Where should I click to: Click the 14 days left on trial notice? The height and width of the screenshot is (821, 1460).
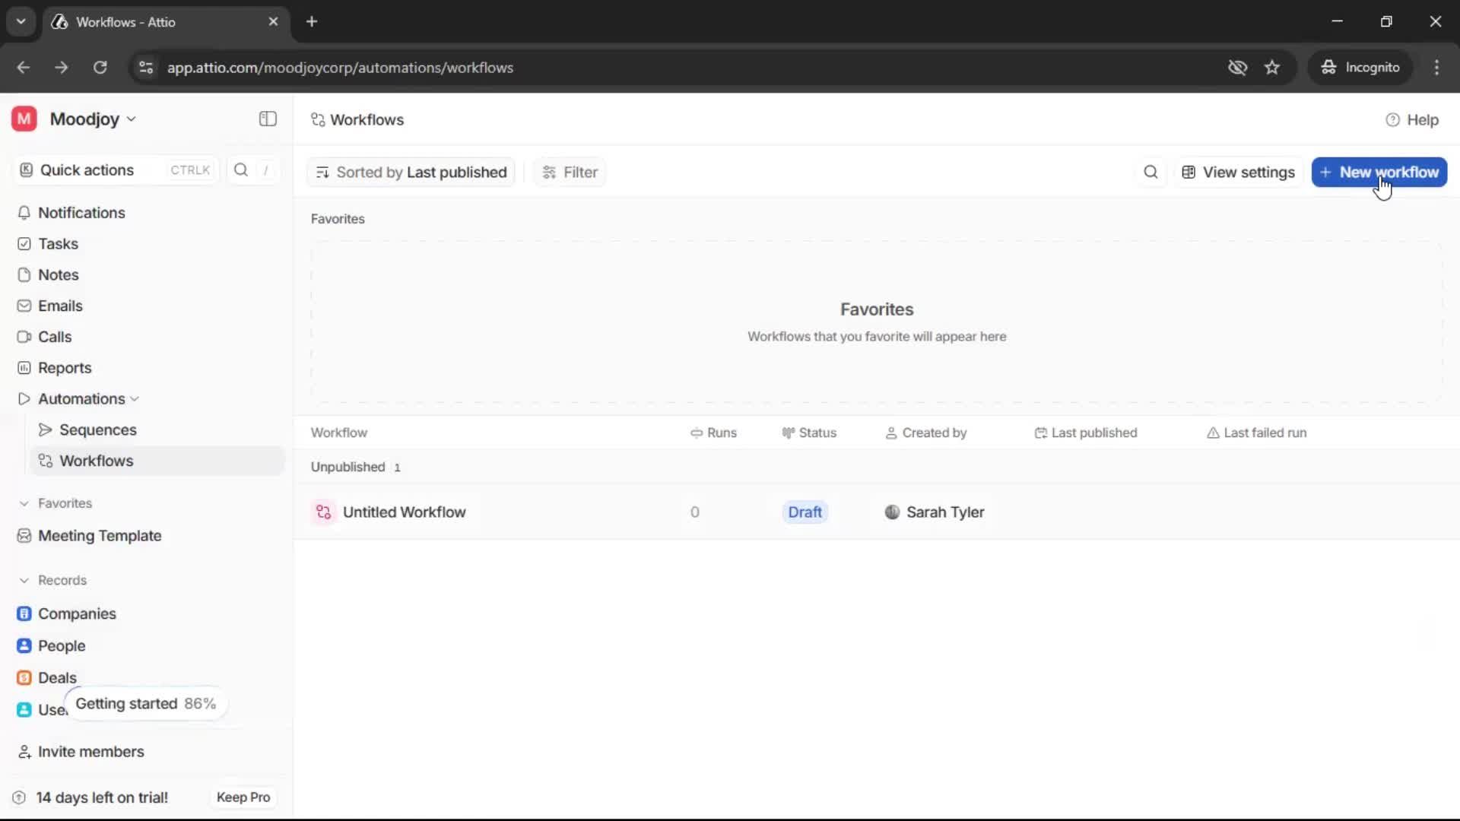(102, 797)
